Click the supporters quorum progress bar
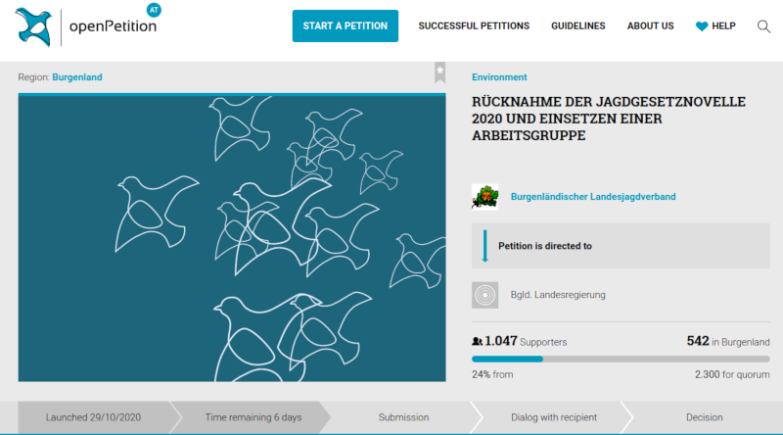Viewport: 783px width, 435px height. (x=621, y=359)
